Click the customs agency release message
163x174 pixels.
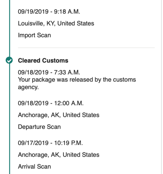click(x=77, y=83)
